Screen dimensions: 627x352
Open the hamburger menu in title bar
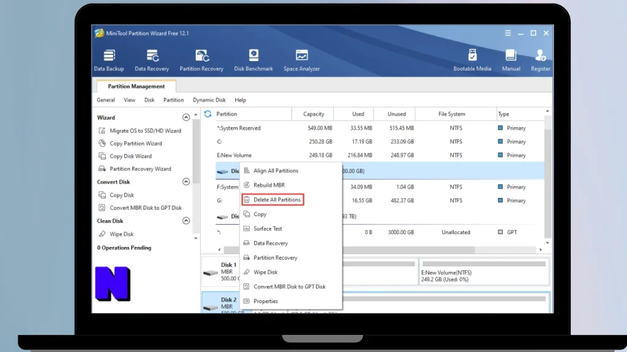click(x=508, y=33)
